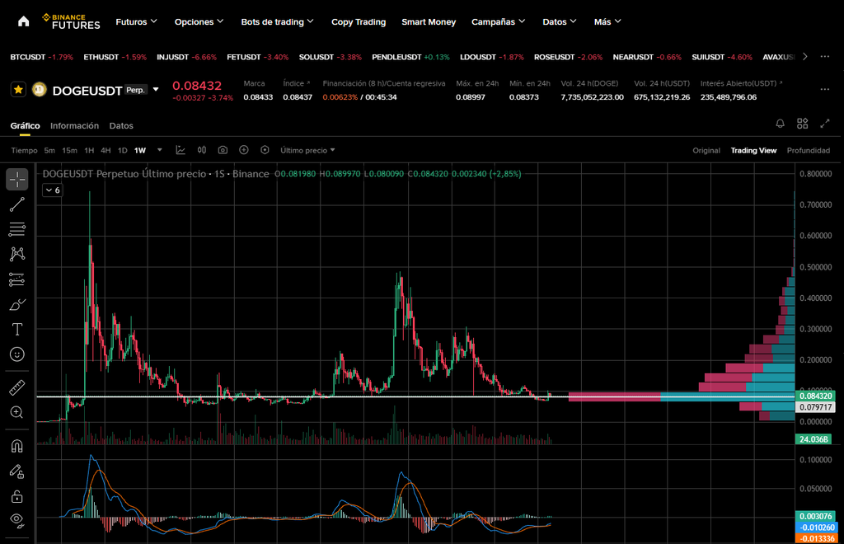Switch to the Gráfico tab
The height and width of the screenshot is (544, 844).
coord(25,125)
